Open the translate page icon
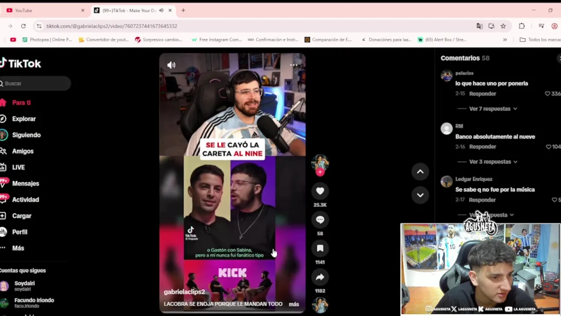The image size is (561, 316). coord(479,26)
